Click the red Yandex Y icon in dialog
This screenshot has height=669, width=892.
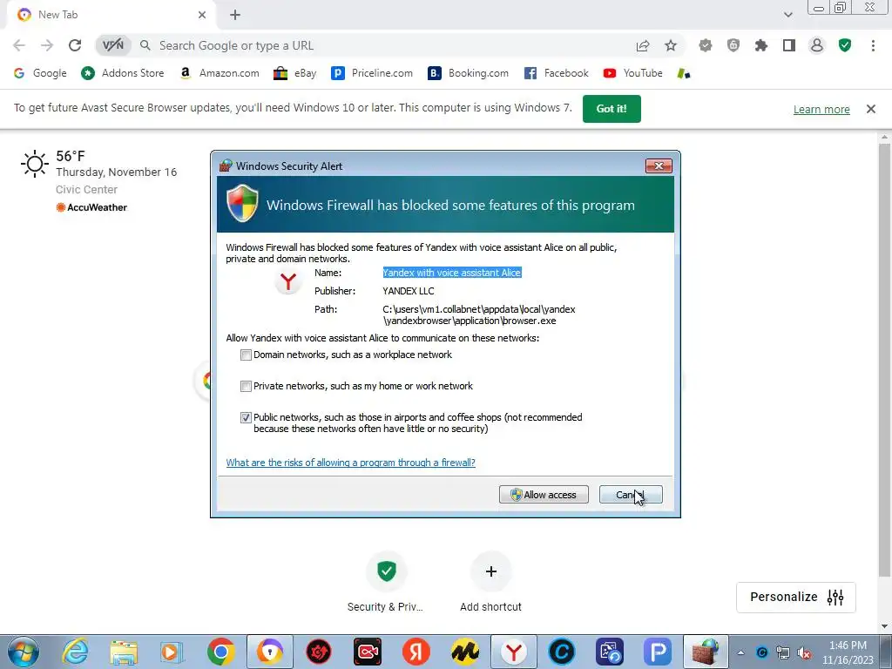[288, 281]
